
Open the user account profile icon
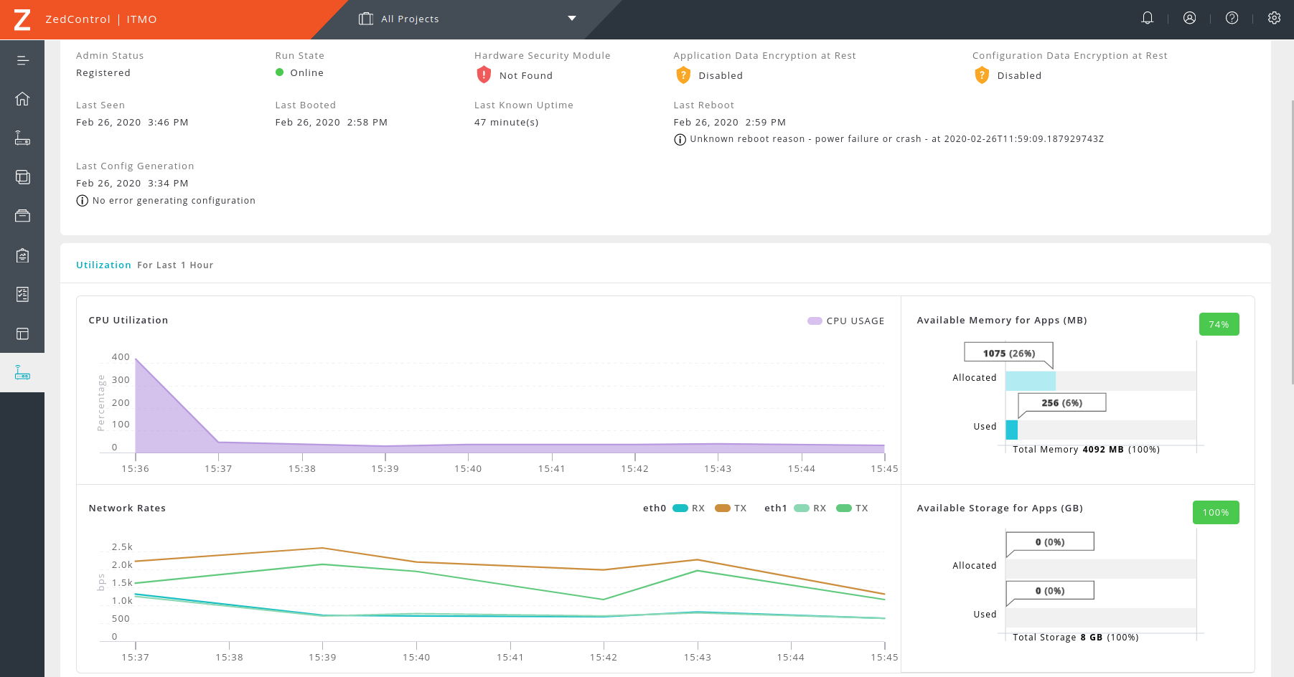[1189, 19]
